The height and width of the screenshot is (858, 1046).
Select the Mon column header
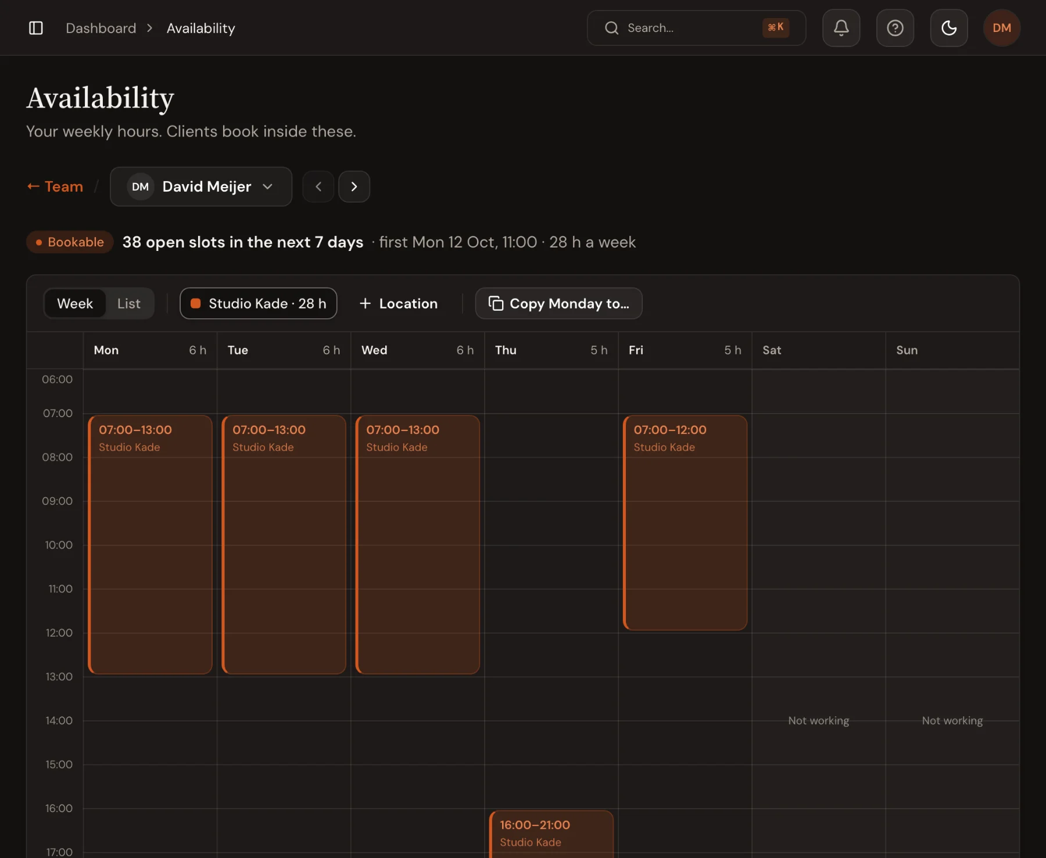click(151, 350)
